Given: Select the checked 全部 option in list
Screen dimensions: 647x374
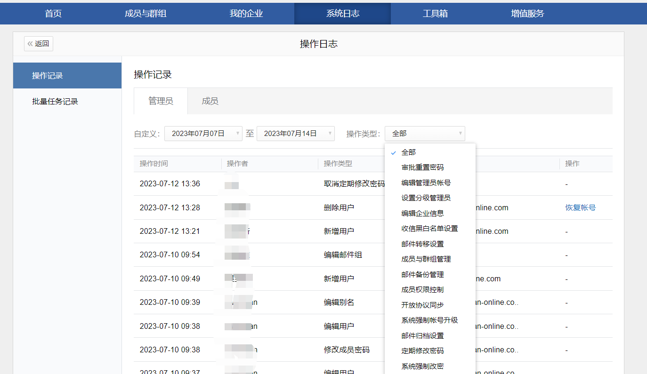Looking at the screenshot, I should click(408, 152).
